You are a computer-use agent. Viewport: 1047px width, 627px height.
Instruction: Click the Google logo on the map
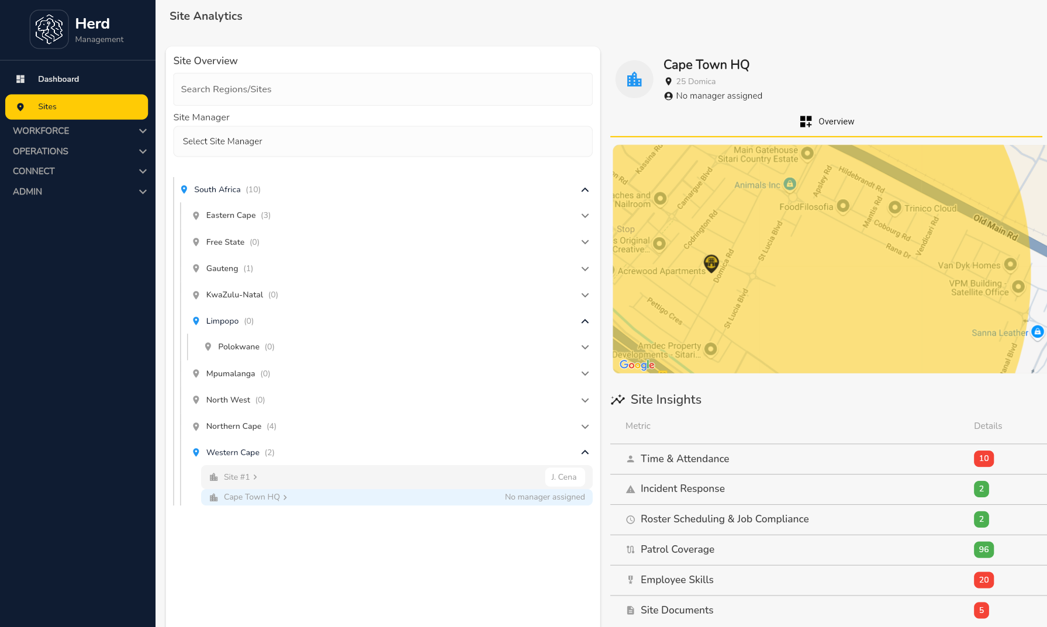[637, 365]
